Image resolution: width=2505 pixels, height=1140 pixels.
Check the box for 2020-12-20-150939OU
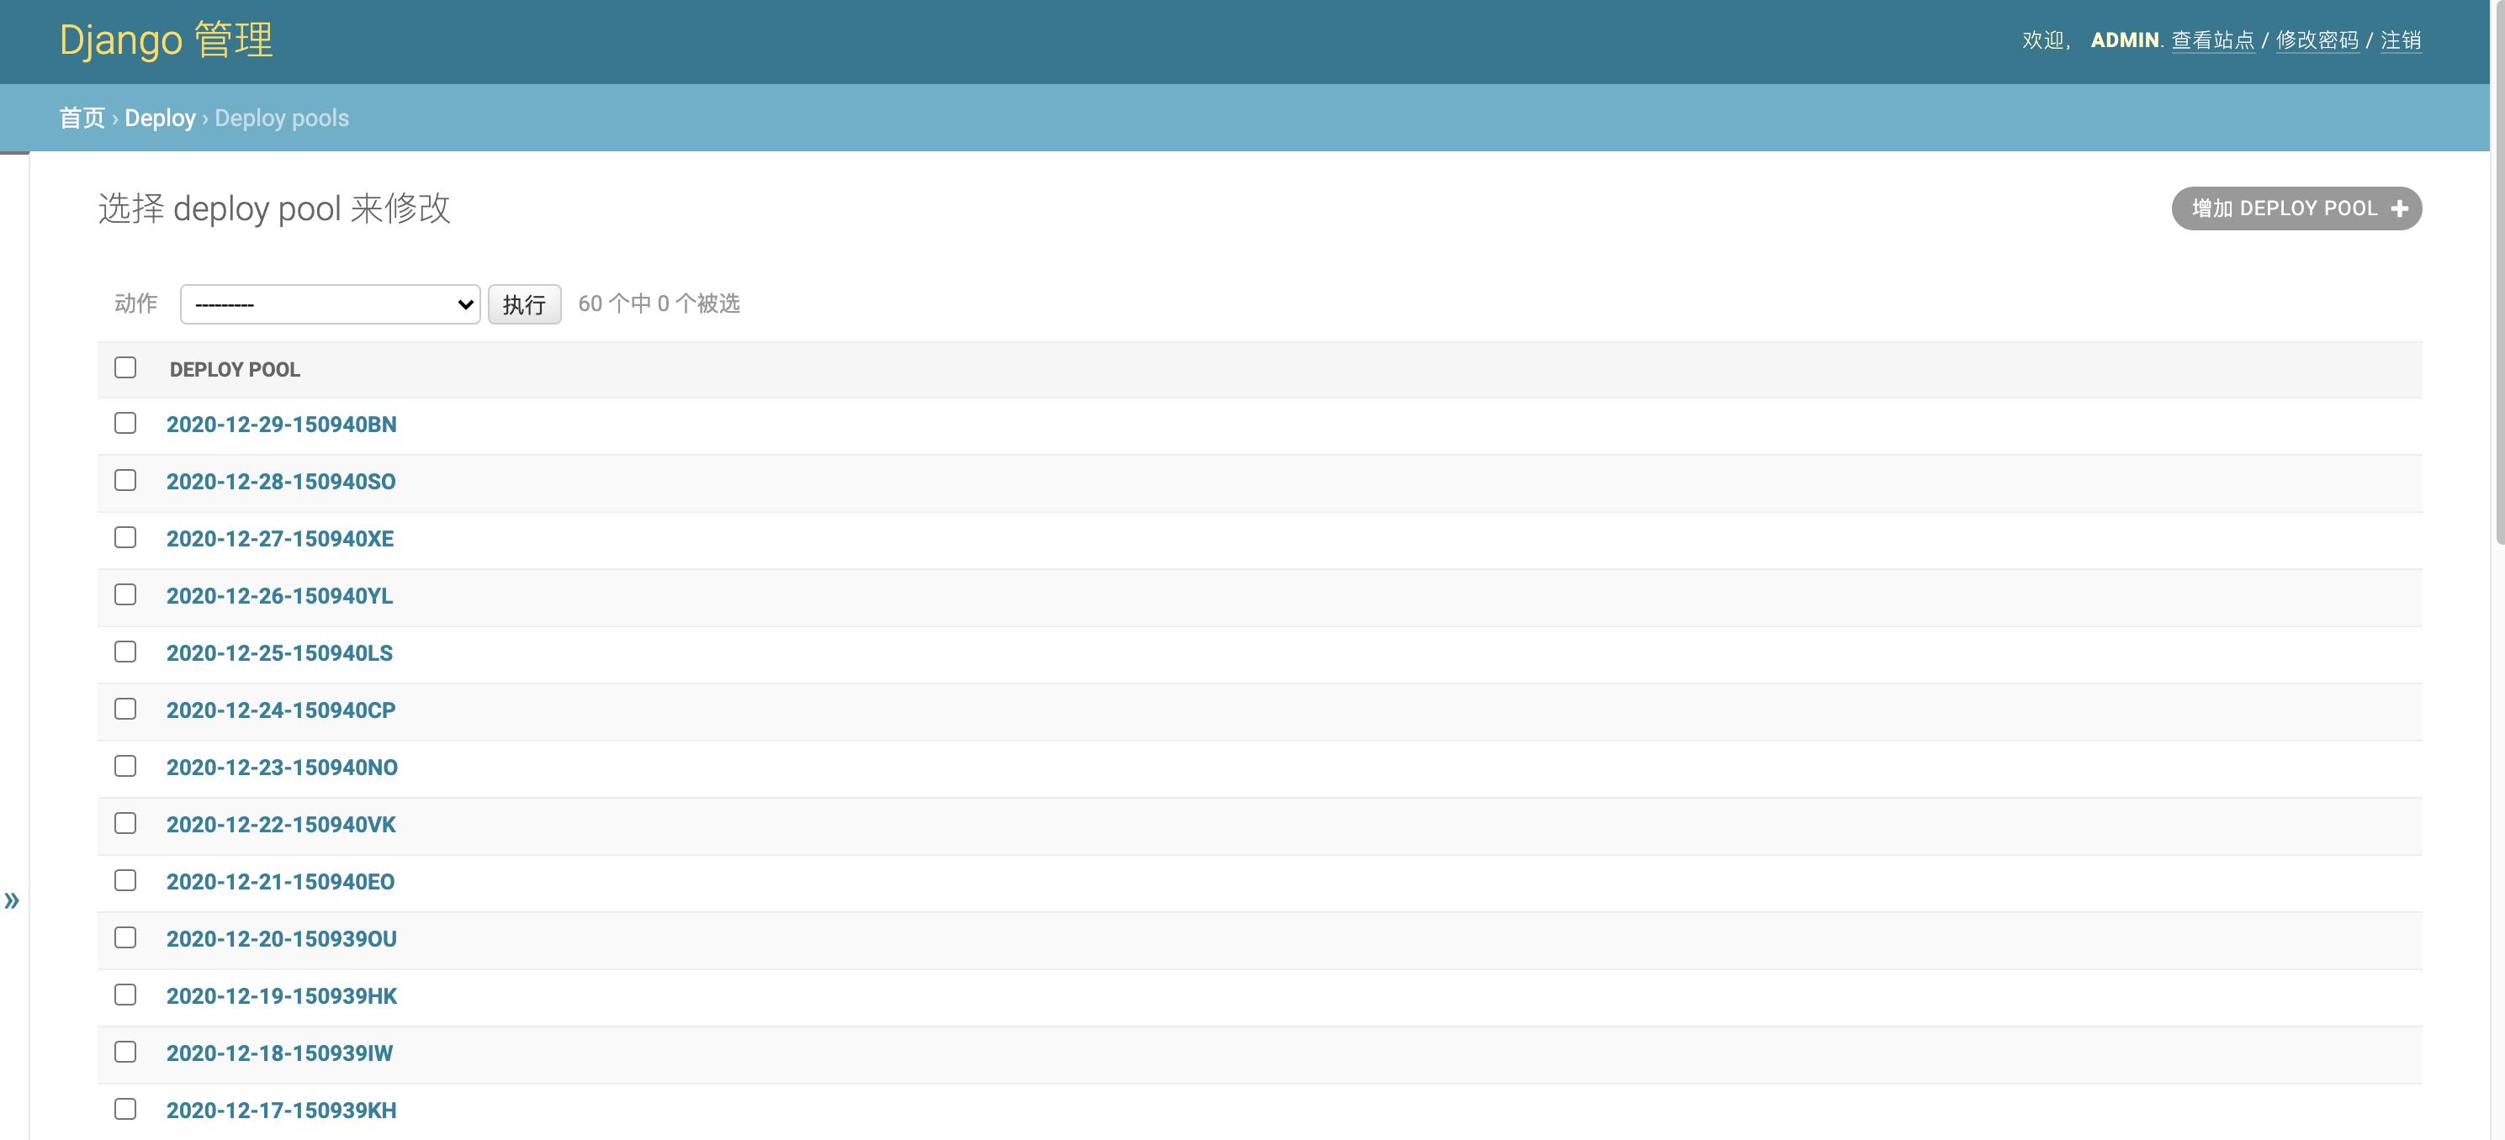click(x=125, y=937)
